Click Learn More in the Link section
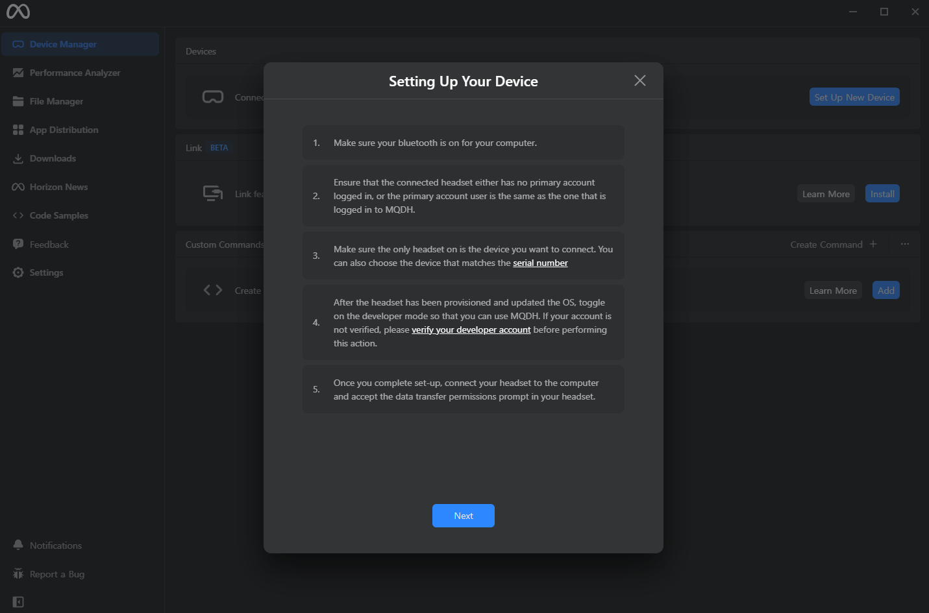 coord(826,193)
